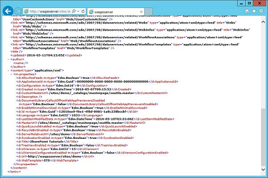268x178 pixels.
Task: Go back with the browser back arrow
Action: [8, 11]
